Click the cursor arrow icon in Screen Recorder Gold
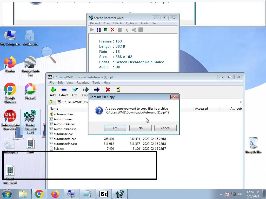266x199 pixels. (x=127, y=30)
